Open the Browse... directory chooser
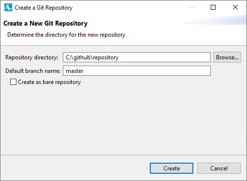Image resolution: width=247 pixels, height=181 pixels. point(227,57)
